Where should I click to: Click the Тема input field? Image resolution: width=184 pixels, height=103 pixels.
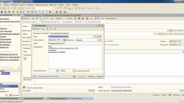click(x=75, y=43)
